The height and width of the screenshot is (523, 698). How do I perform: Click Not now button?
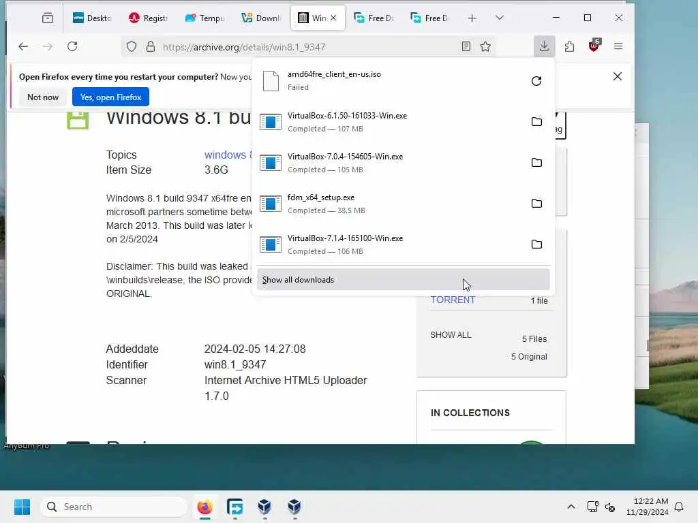[43, 97]
